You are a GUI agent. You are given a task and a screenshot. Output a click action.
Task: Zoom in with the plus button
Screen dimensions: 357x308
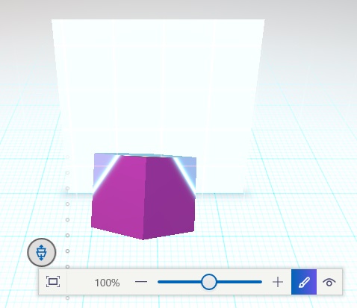coord(278,282)
